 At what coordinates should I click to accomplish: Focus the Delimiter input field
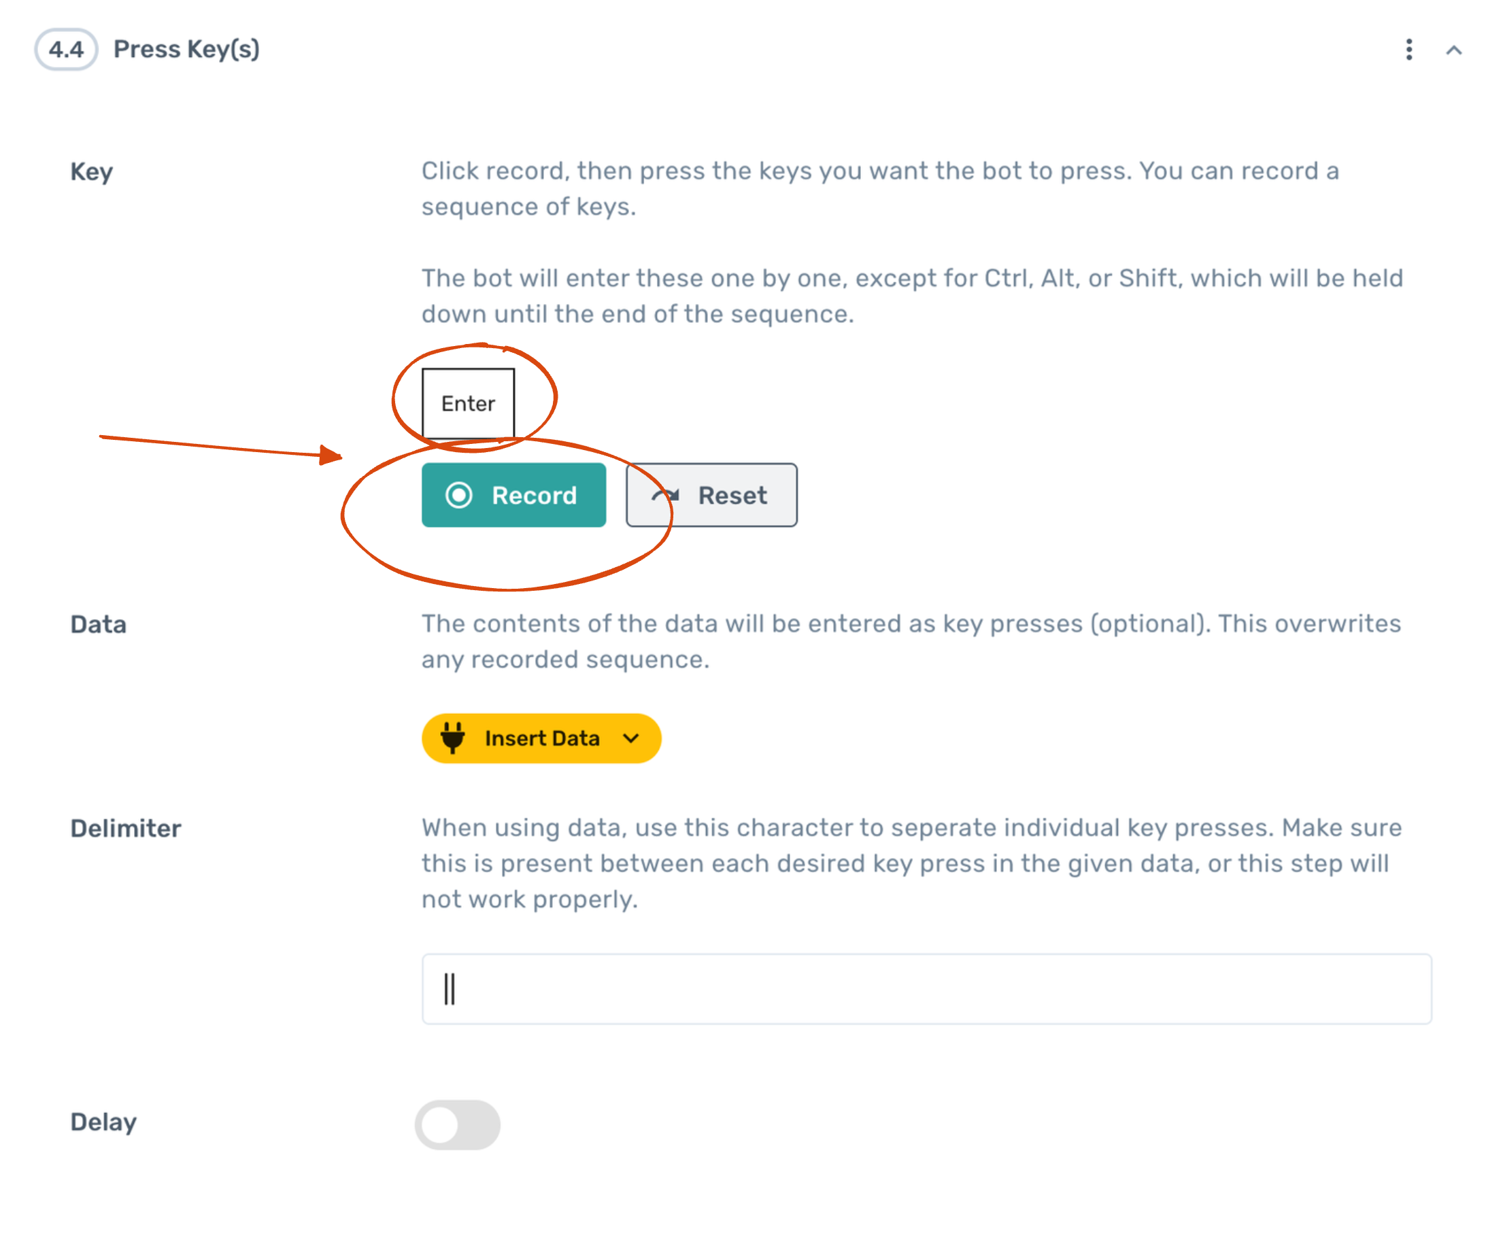(926, 989)
